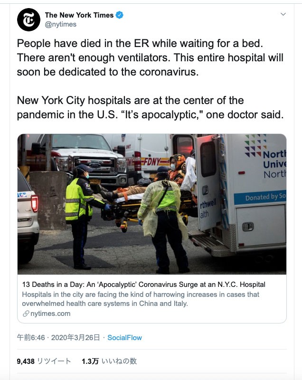Follow the nytimes.com domain link
This screenshot has width=302, height=380.
(x=50, y=313)
